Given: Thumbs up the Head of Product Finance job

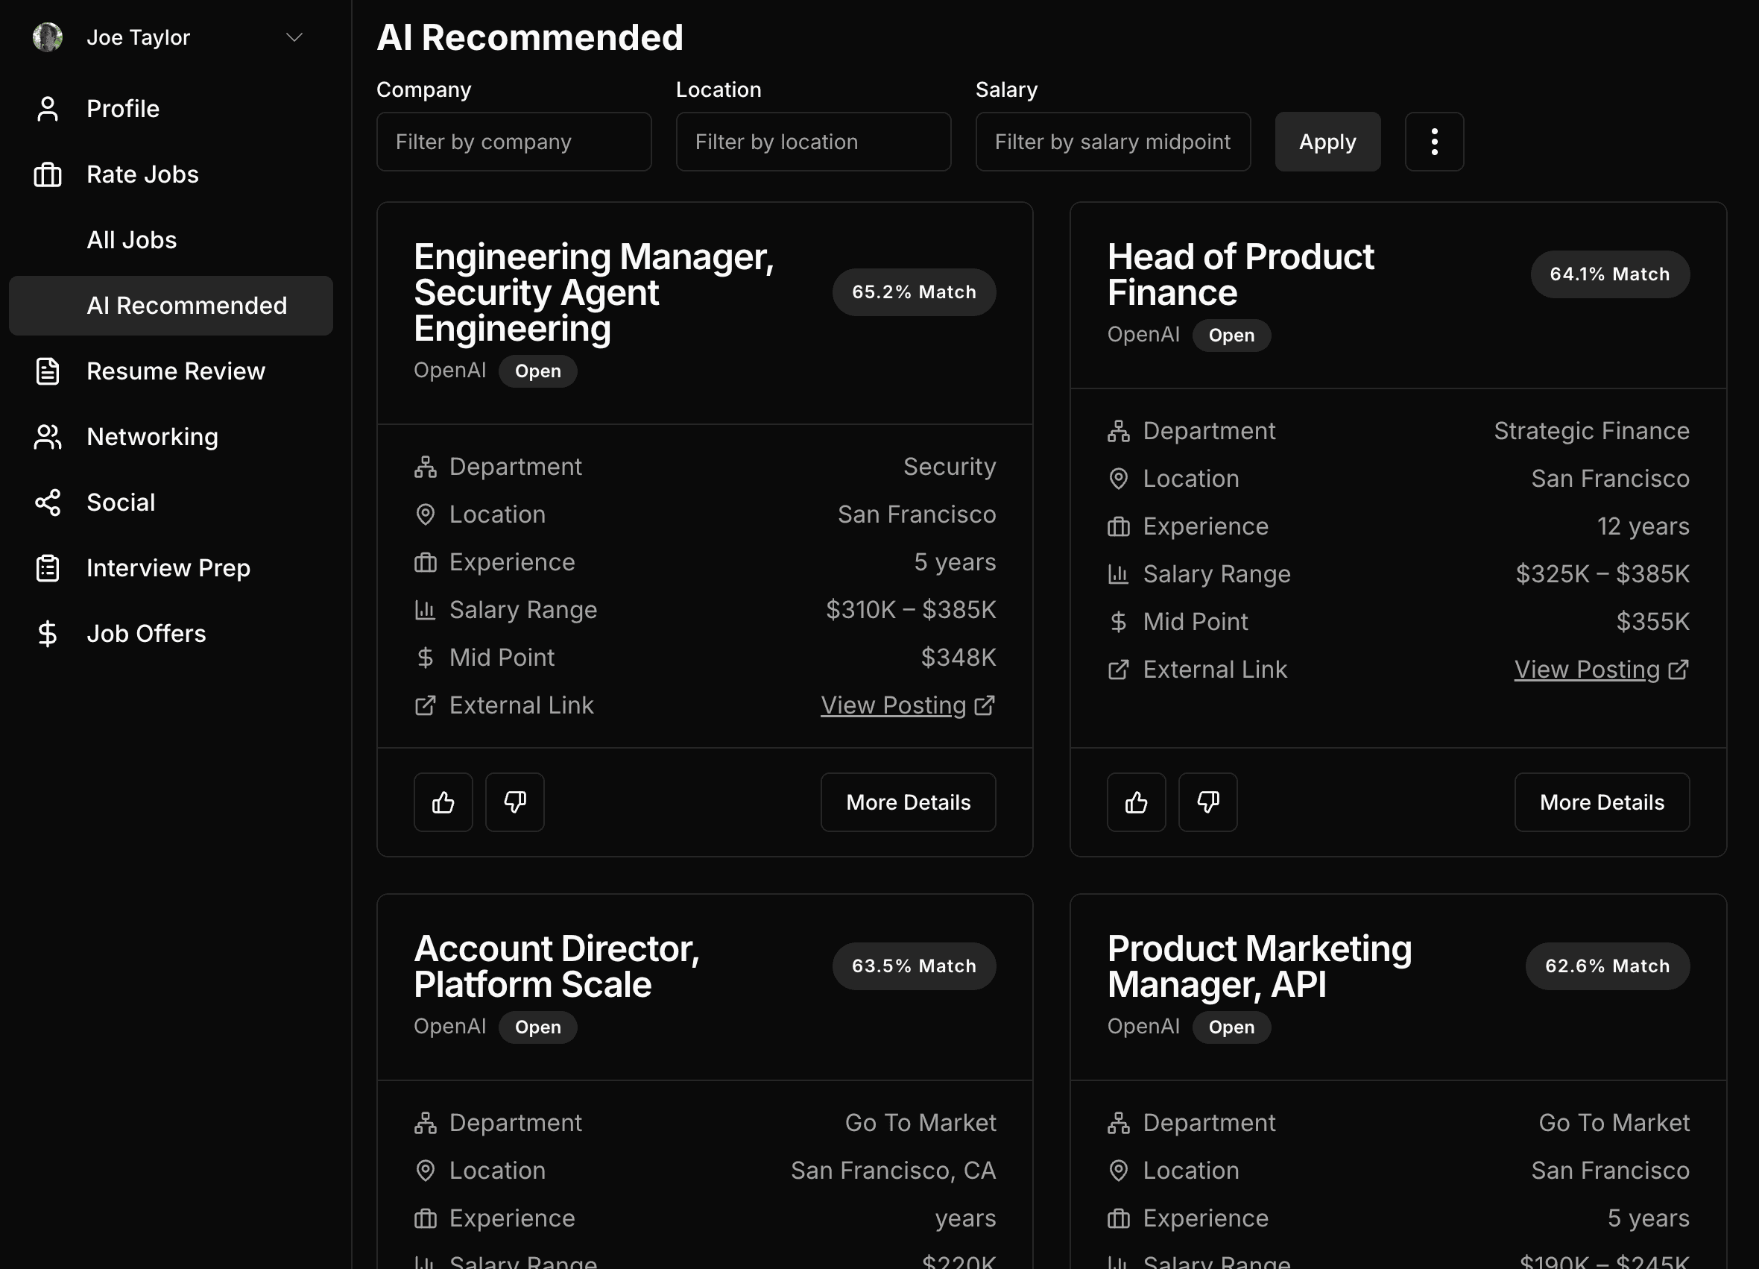Looking at the screenshot, I should [1136, 802].
